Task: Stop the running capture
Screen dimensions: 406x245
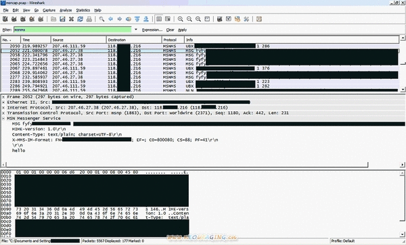Action: pos(32,19)
